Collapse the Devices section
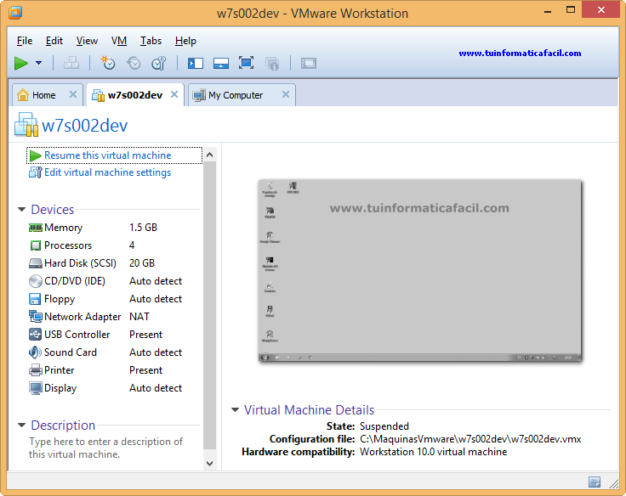Viewport: 626px width, 496px height. tap(21, 209)
